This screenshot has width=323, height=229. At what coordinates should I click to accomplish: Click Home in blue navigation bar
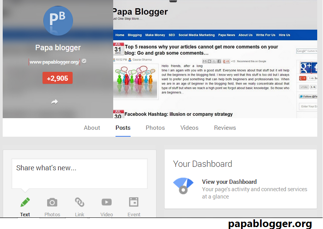[x=120, y=35]
